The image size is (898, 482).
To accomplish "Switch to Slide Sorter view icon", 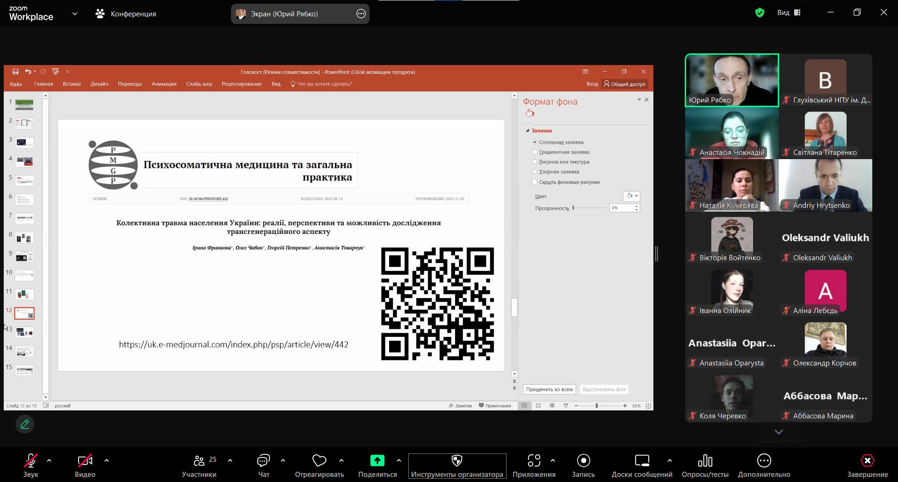I will (x=538, y=406).
